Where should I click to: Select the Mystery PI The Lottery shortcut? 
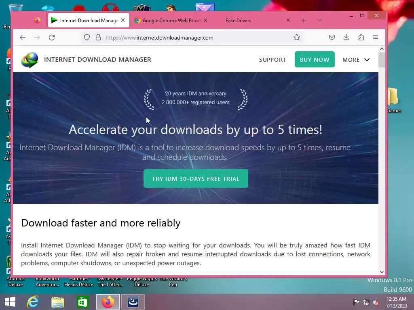(110, 281)
